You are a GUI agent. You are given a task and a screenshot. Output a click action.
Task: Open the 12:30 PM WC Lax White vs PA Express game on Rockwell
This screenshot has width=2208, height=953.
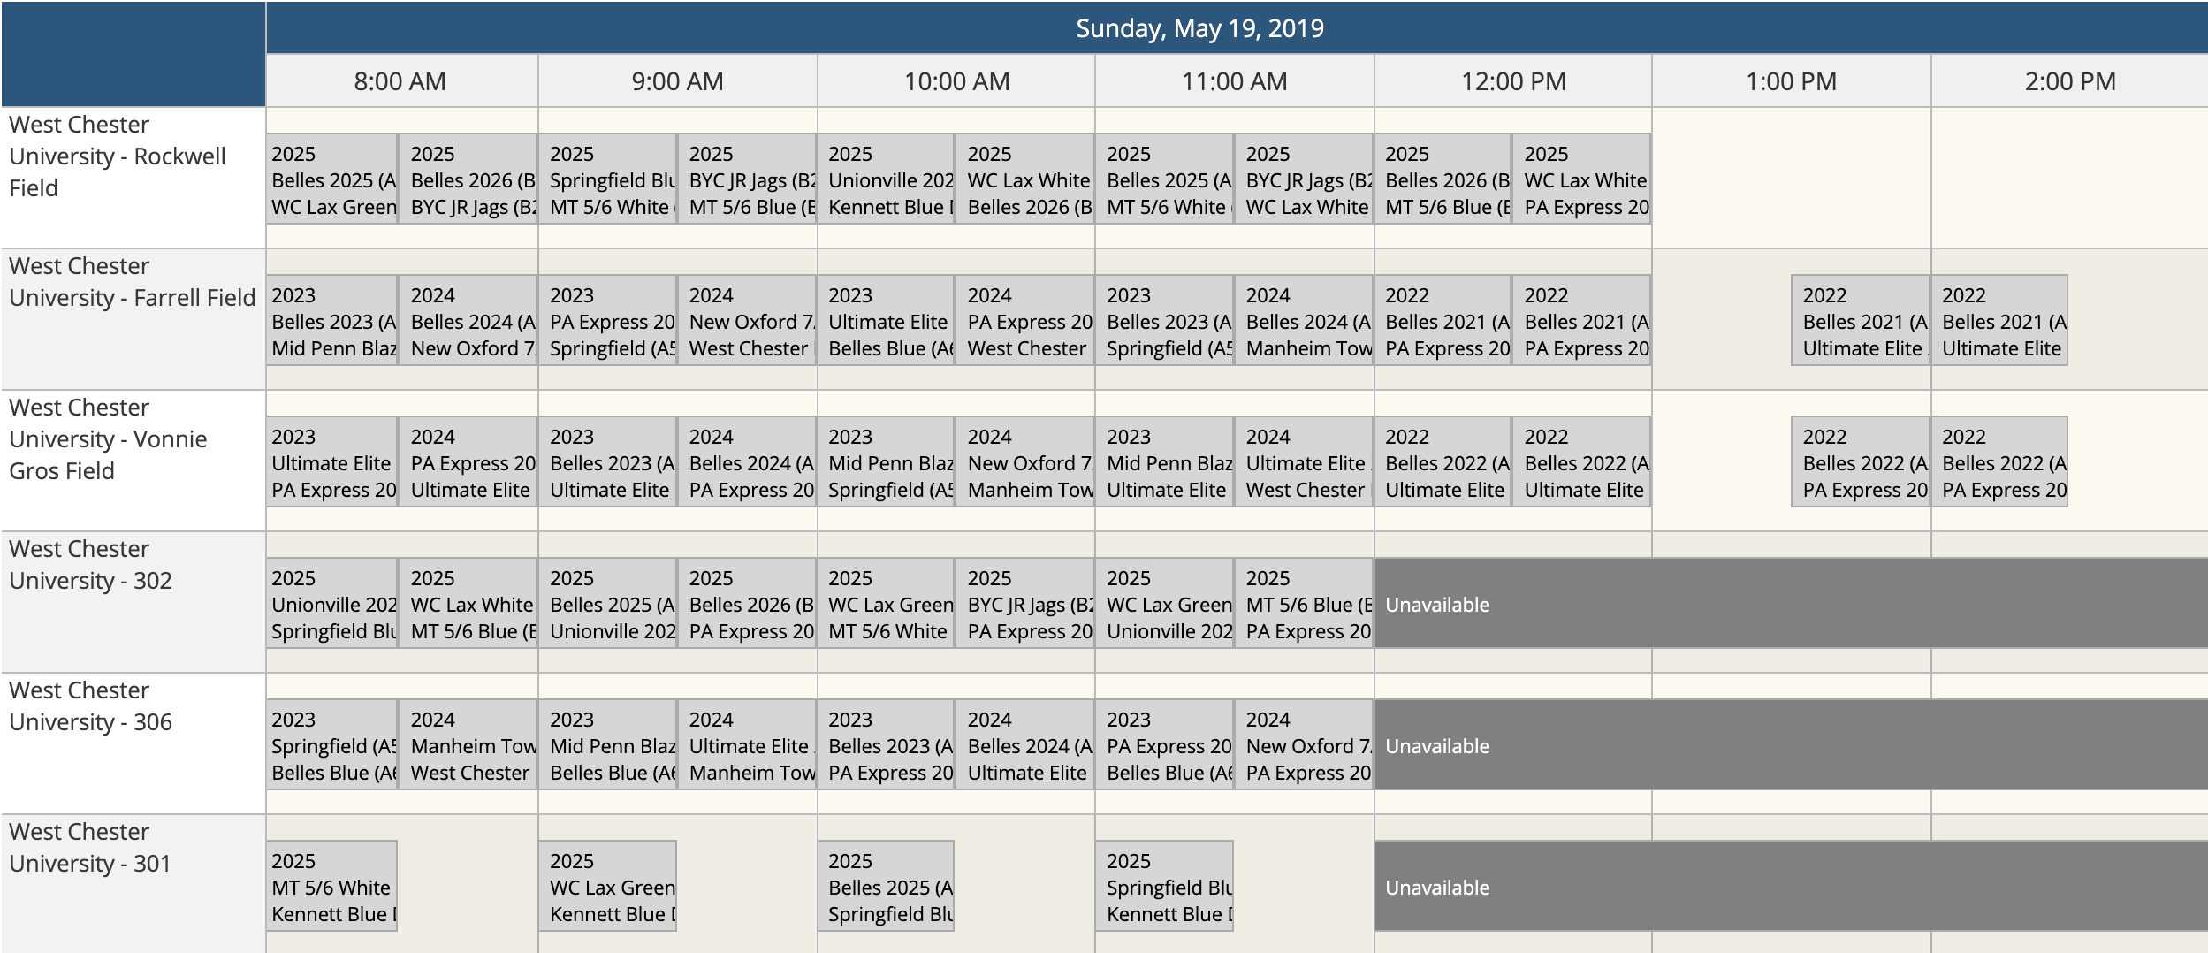1582,179
